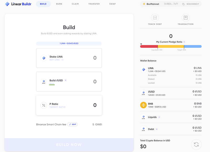Click '1 BNB = $589.34 USD' text

(x=157, y=107)
